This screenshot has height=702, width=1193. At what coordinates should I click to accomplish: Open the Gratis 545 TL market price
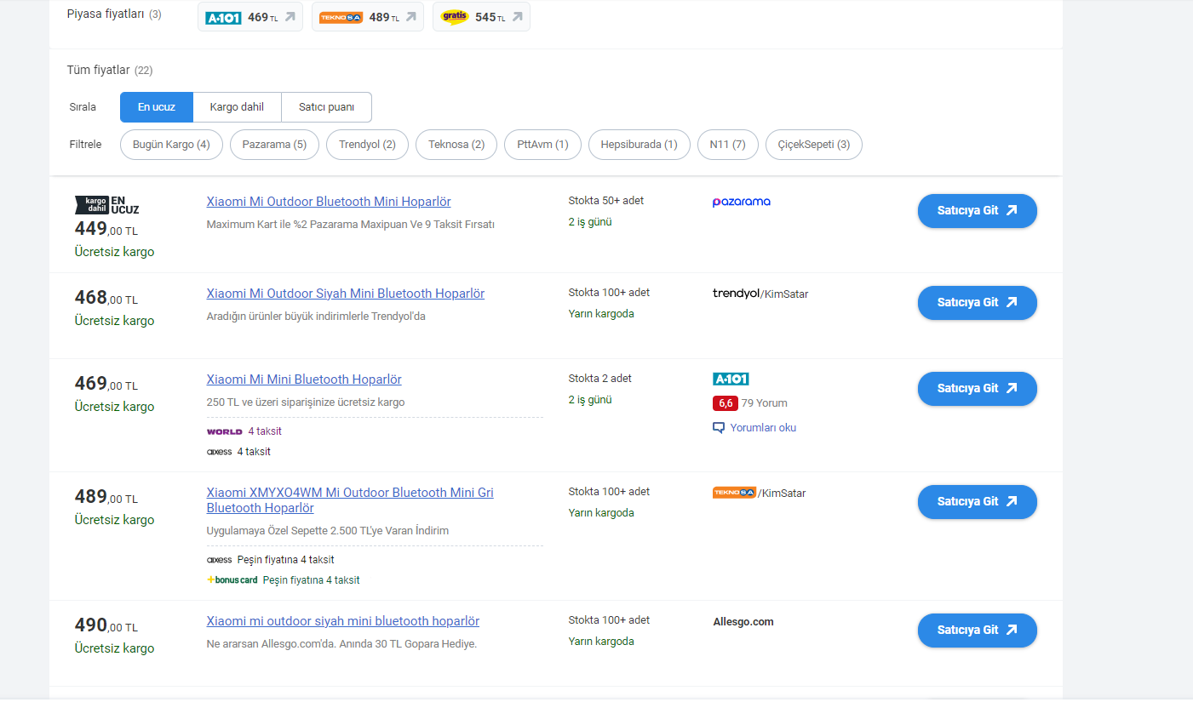coord(481,17)
